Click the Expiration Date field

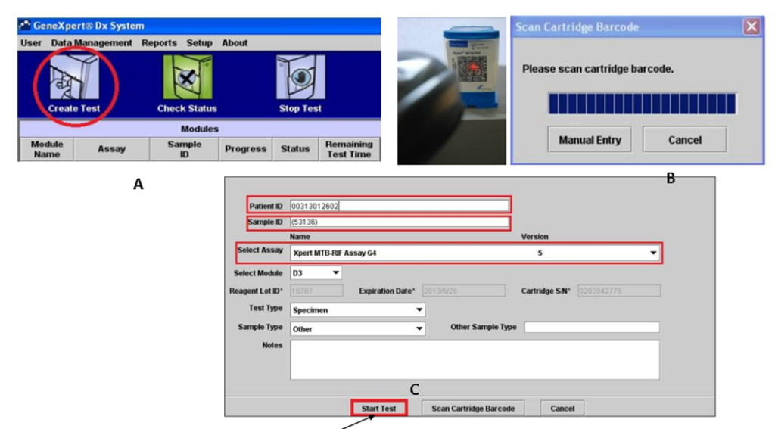point(464,291)
